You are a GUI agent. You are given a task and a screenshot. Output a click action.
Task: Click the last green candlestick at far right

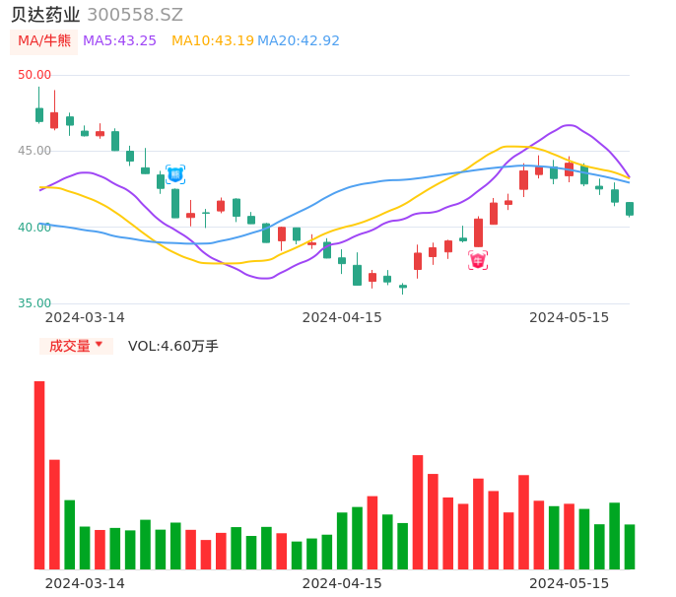coord(630,209)
